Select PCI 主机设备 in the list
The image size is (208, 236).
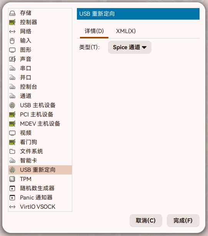coord(40,115)
